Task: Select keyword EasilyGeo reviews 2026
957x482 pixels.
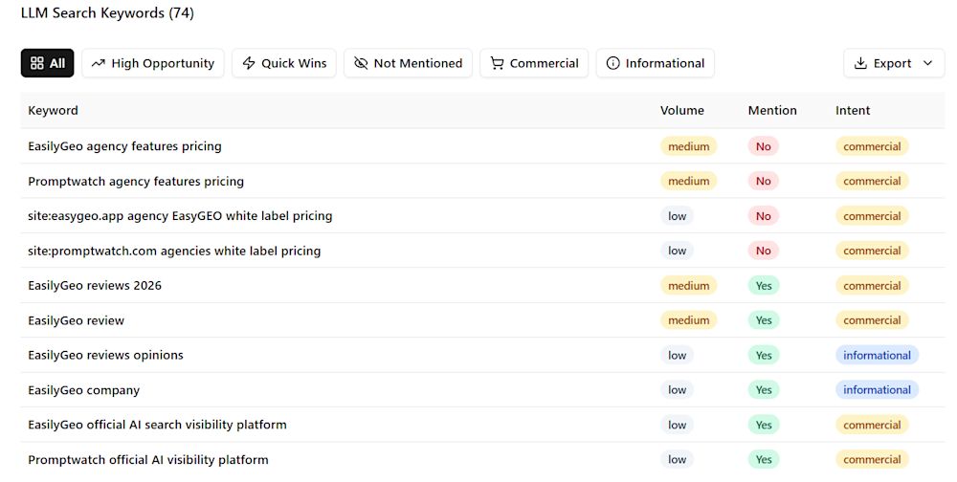Action: 95,286
